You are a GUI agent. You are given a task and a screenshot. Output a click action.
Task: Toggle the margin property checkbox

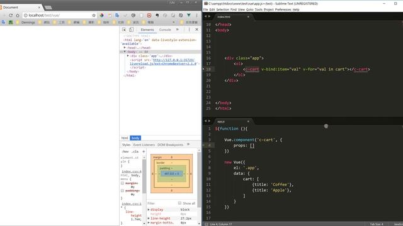[x=122, y=183]
